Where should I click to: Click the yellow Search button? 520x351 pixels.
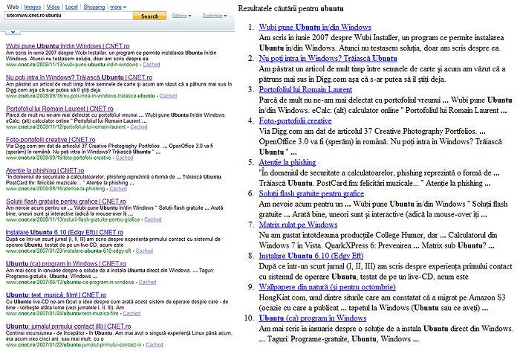tap(149, 16)
